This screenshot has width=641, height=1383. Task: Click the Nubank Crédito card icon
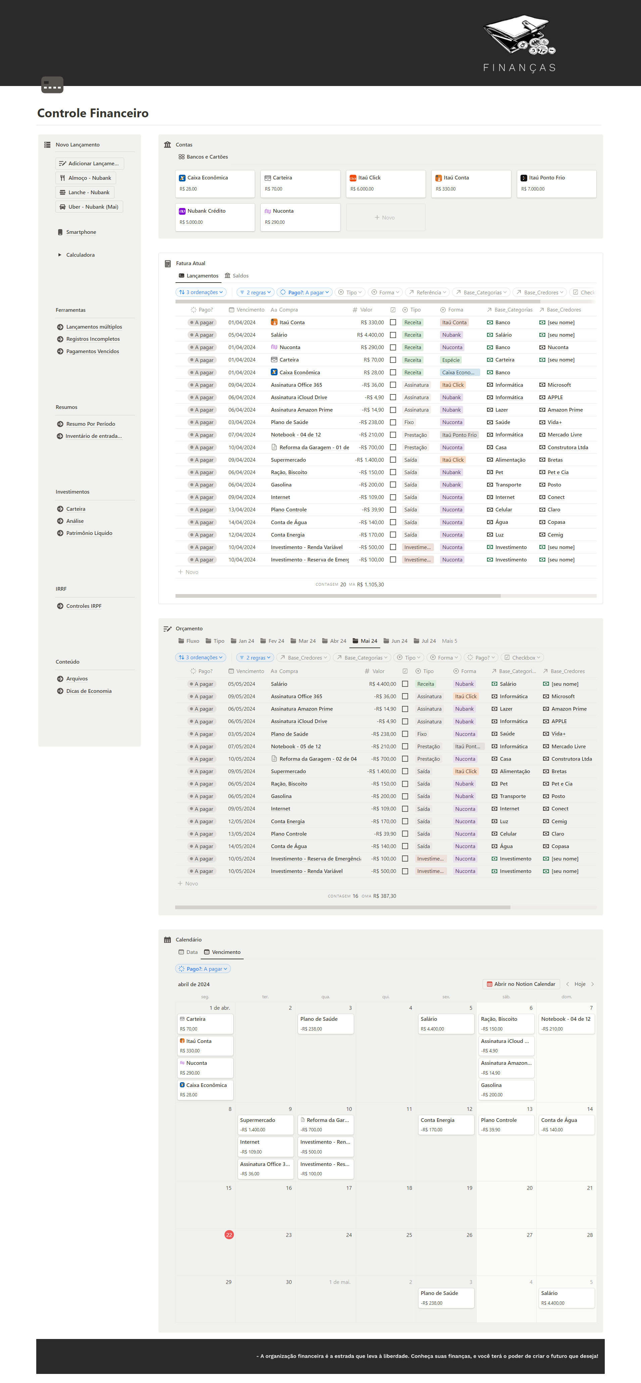click(182, 211)
